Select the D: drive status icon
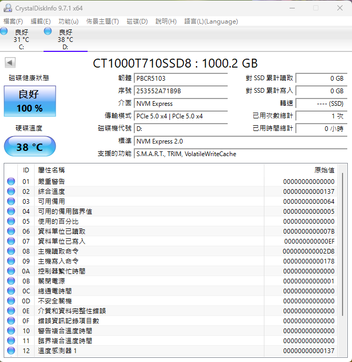The height and width of the screenshot is (362, 352). [x=48, y=31]
